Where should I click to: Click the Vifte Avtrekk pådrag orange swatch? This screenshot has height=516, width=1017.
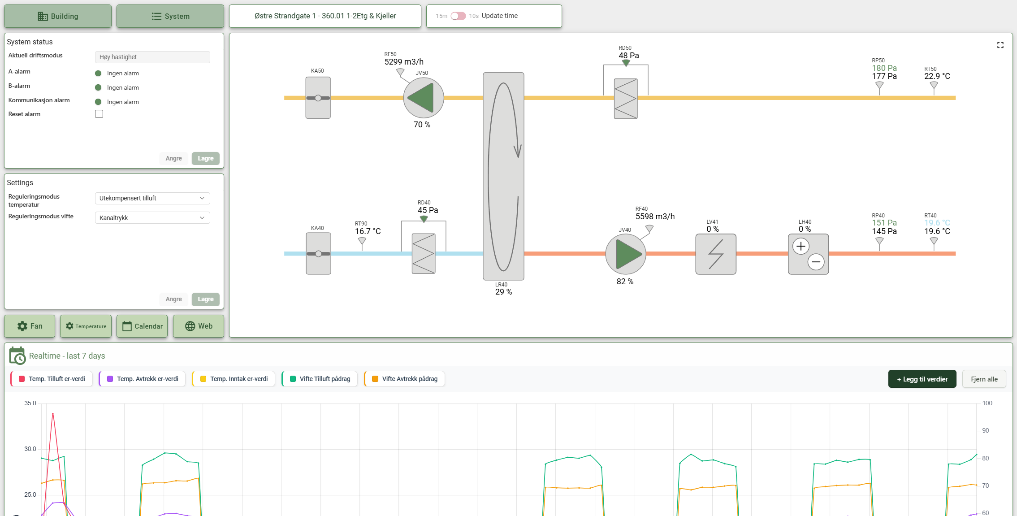pyautogui.click(x=375, y=379)
